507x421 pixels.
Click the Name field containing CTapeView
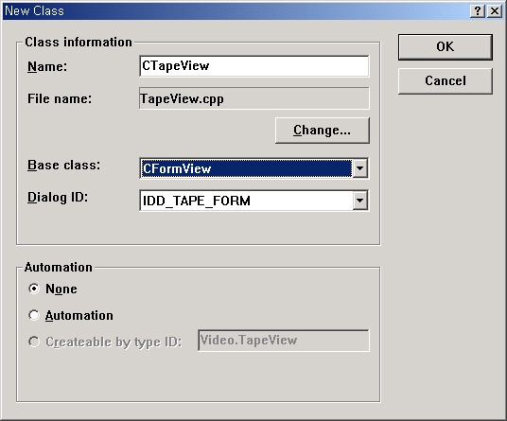[x=254, y=66]
